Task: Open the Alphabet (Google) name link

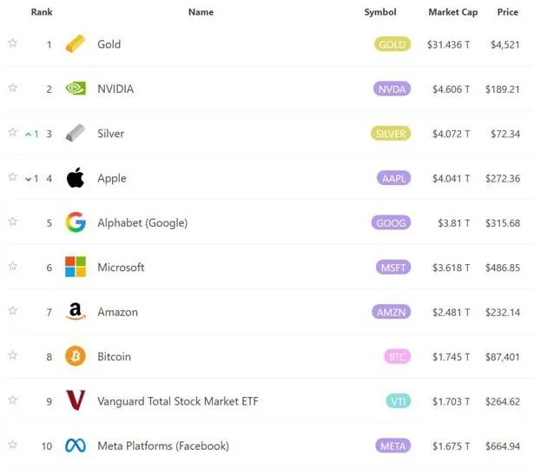Action: [x=142, y=223]
